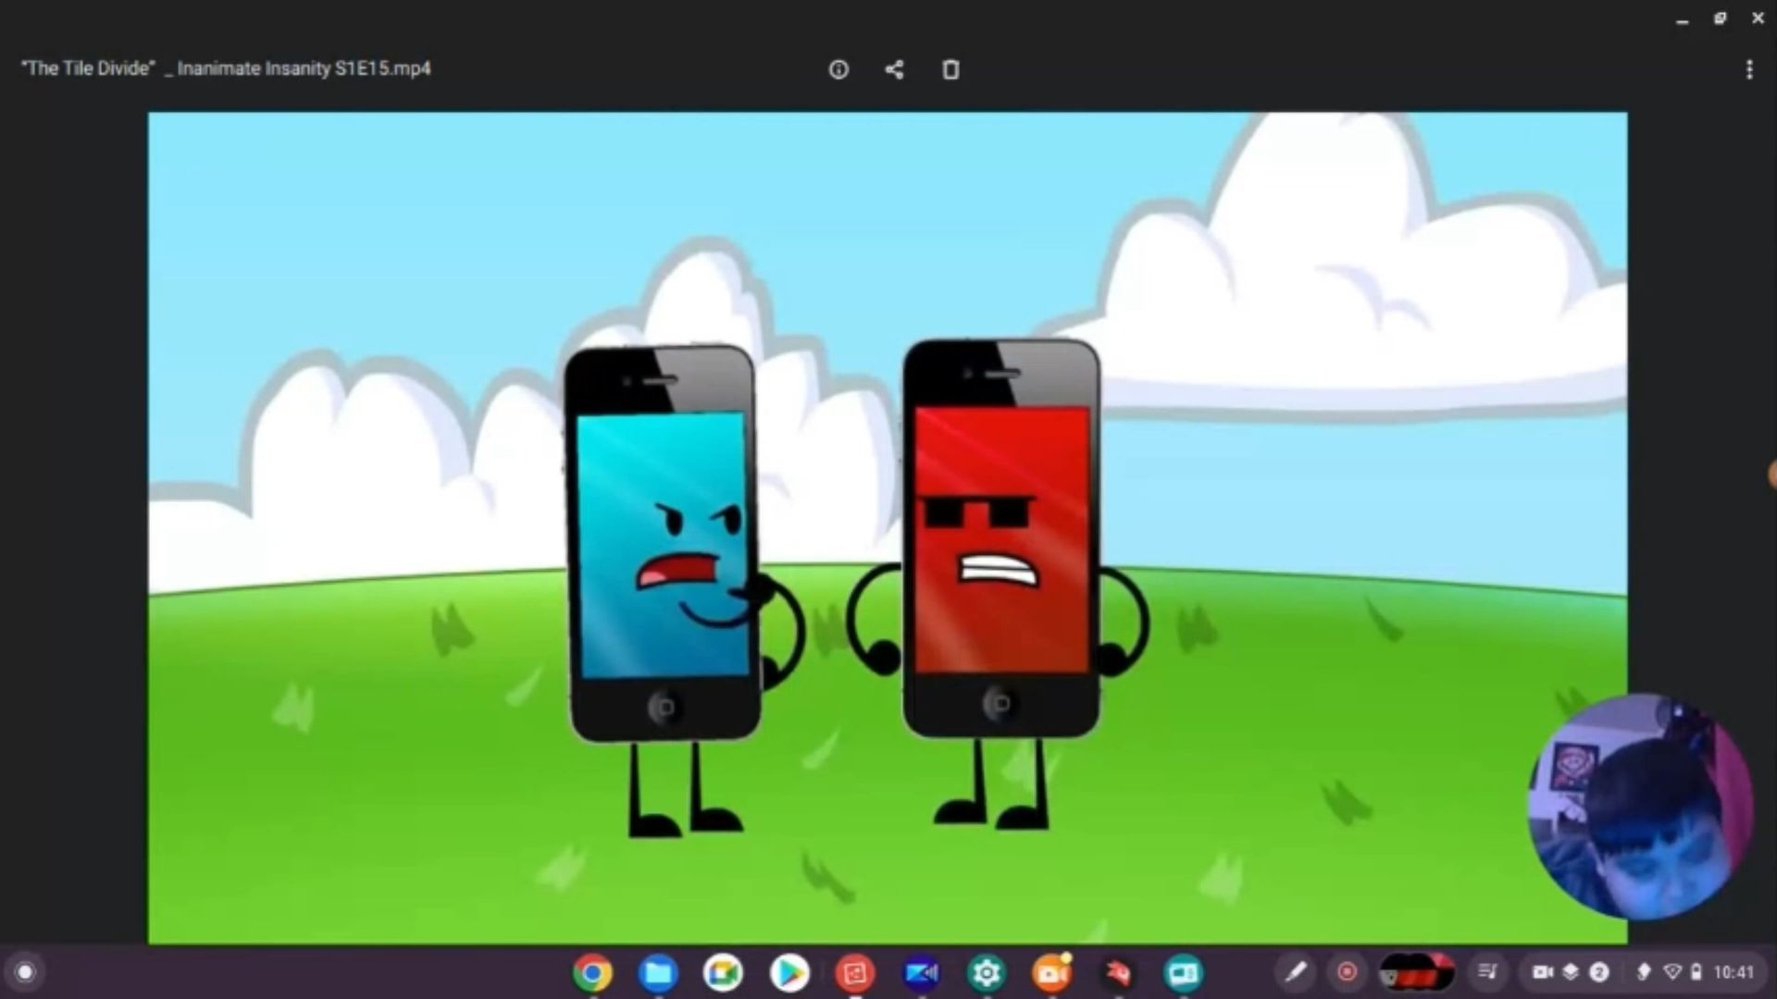Open the notification count badge
Viewport: 1777px width, 999px height.
[1599, 972]
